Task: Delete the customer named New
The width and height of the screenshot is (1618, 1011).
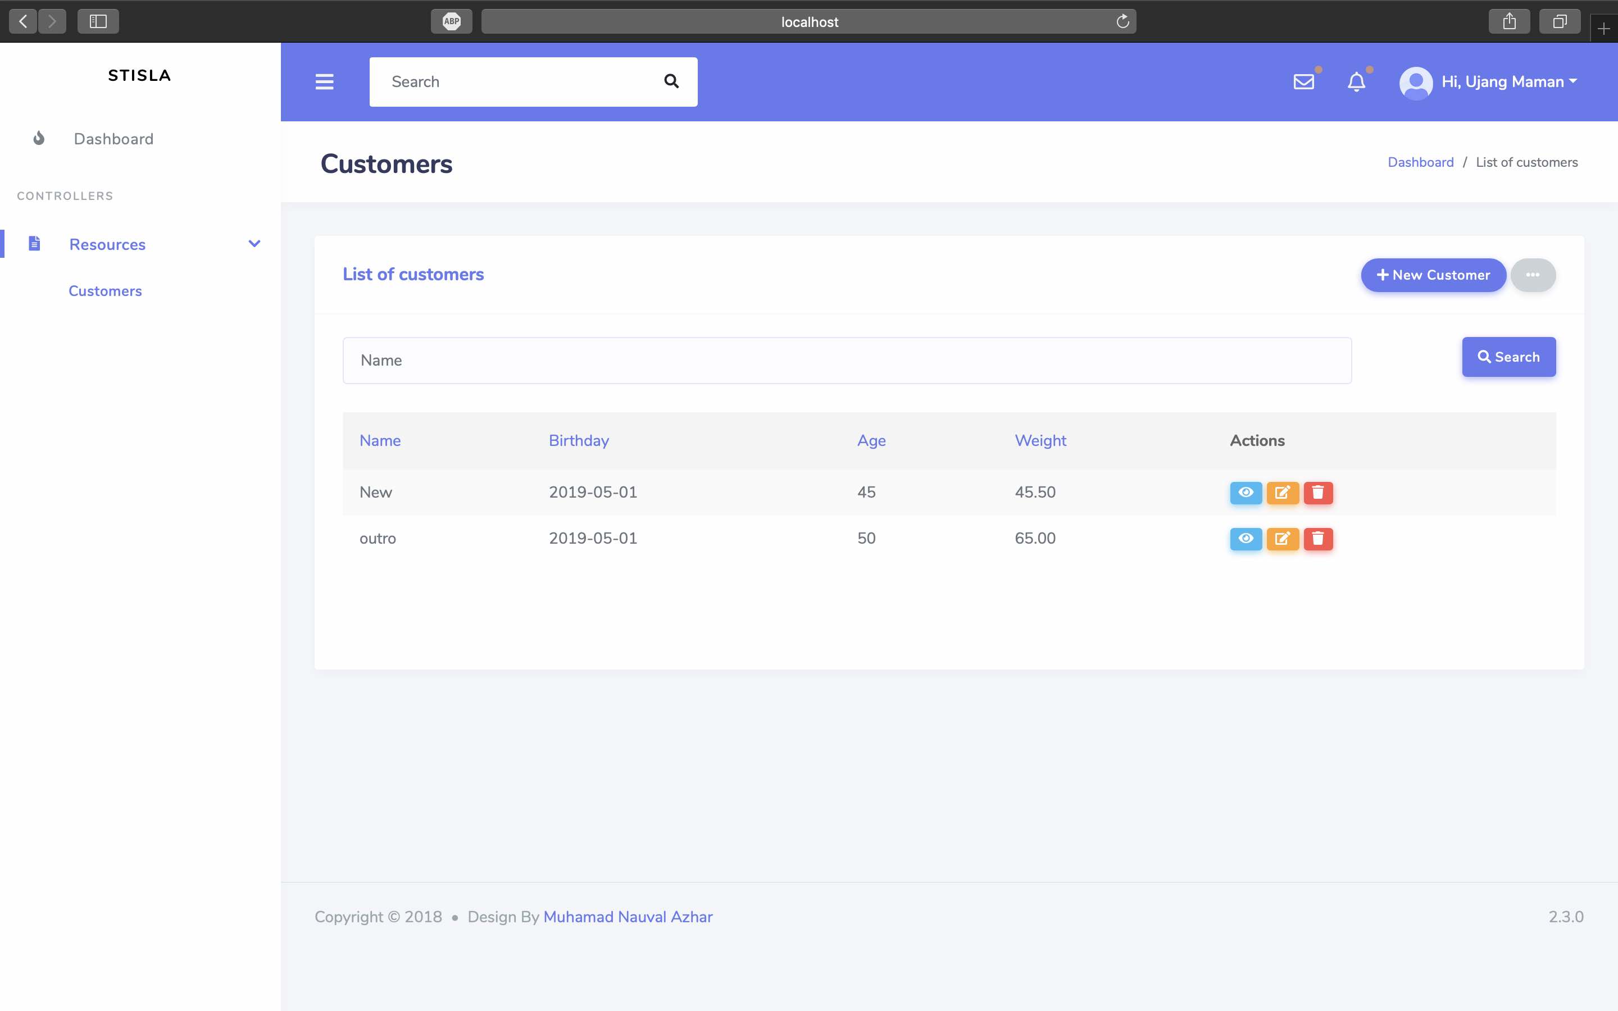Action: pos(1318,493)
